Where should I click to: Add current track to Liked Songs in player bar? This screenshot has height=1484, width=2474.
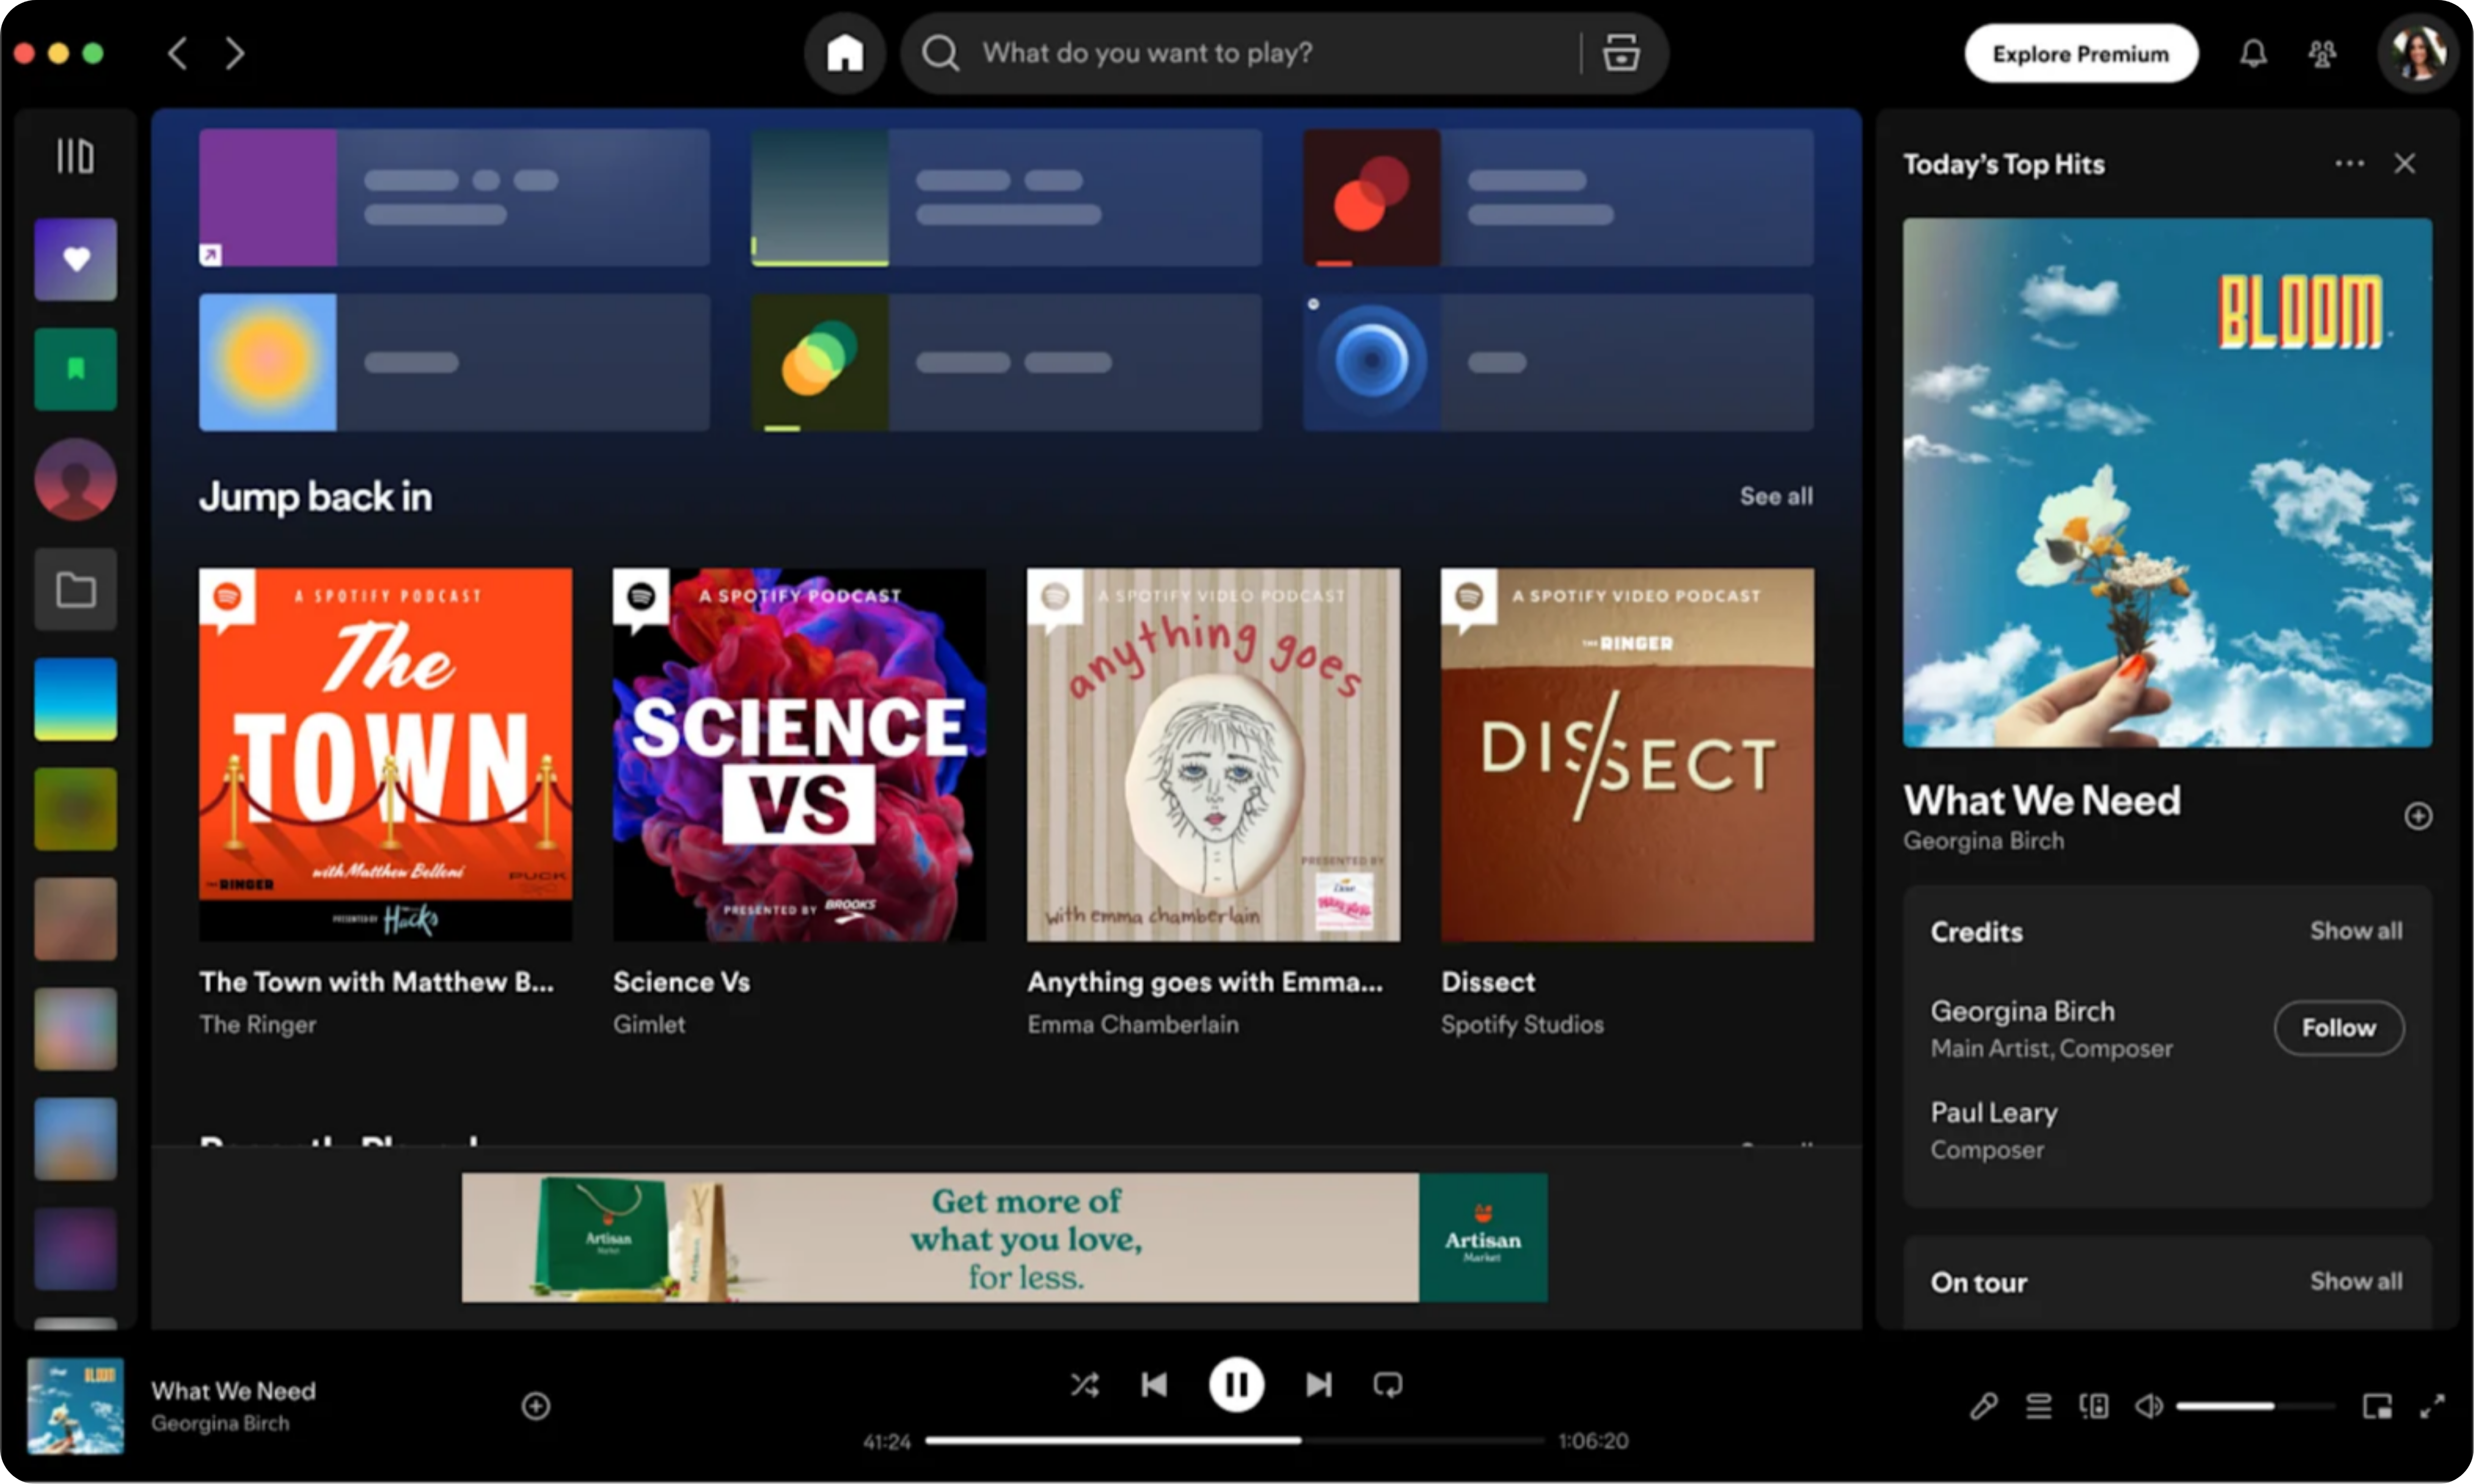click(x=536, y=1407)
